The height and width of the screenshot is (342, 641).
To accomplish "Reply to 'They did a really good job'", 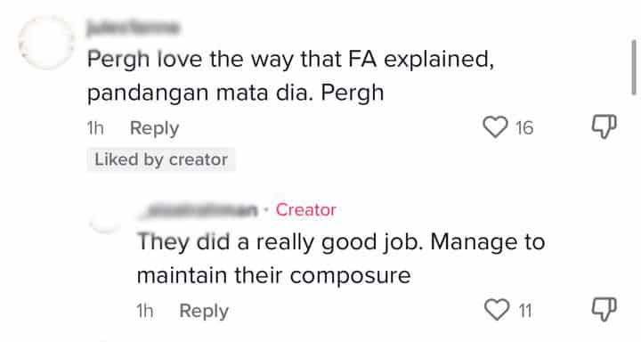I will pyautogui.click(x=204, y=311).
